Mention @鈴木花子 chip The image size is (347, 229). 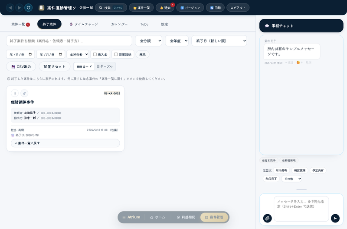click(268, 160)
